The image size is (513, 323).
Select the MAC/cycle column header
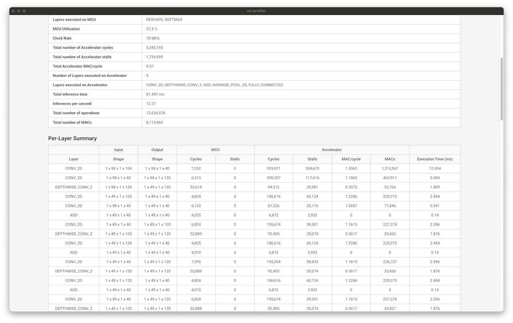click(351, 159)
